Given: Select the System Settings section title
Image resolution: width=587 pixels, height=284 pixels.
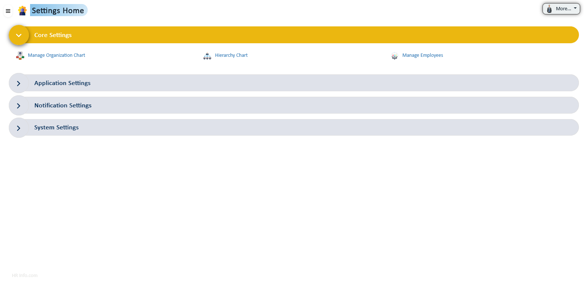Looking at the screenshot, I should coord(56,128).
